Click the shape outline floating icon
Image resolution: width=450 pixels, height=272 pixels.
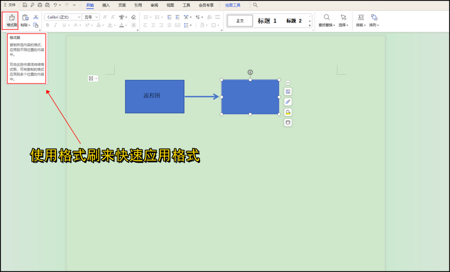pos(288,123)
